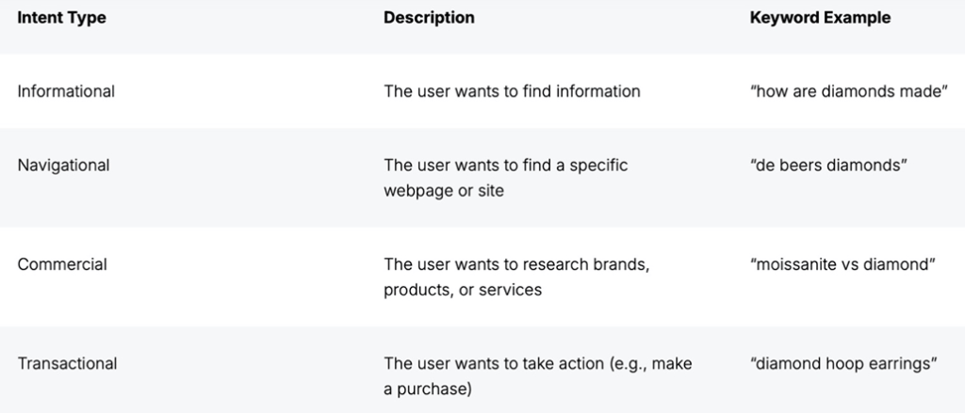965x413 pixels.
Task: Click the Description column header
Action: pos(429,18)
